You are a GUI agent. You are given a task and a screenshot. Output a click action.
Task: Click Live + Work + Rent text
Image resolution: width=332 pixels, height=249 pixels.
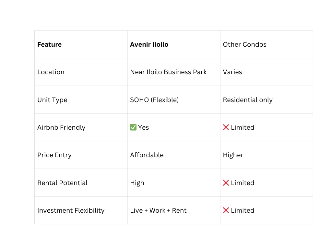[158, 210]
